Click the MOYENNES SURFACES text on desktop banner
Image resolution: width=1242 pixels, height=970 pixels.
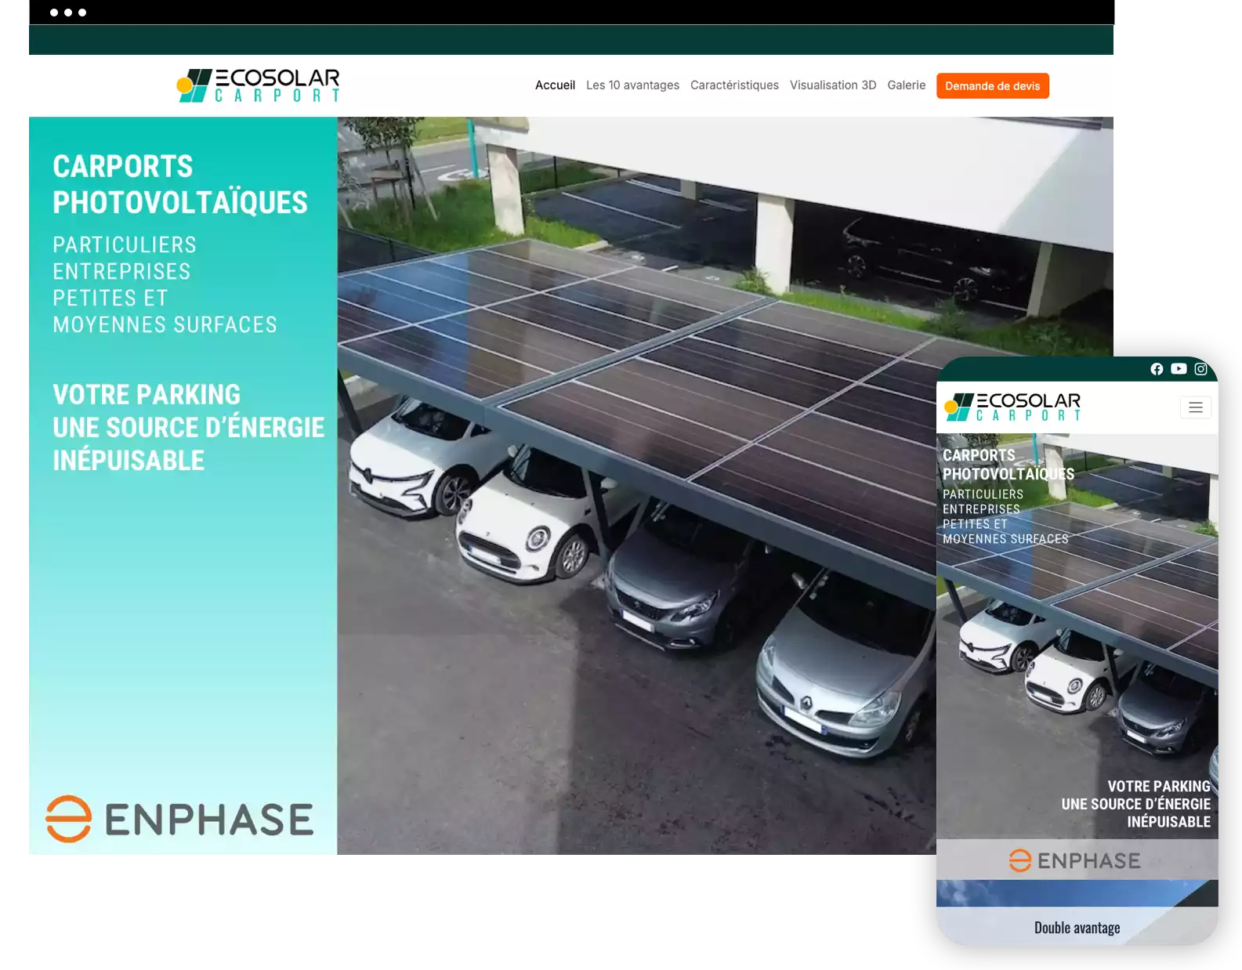tap(165, 324)
